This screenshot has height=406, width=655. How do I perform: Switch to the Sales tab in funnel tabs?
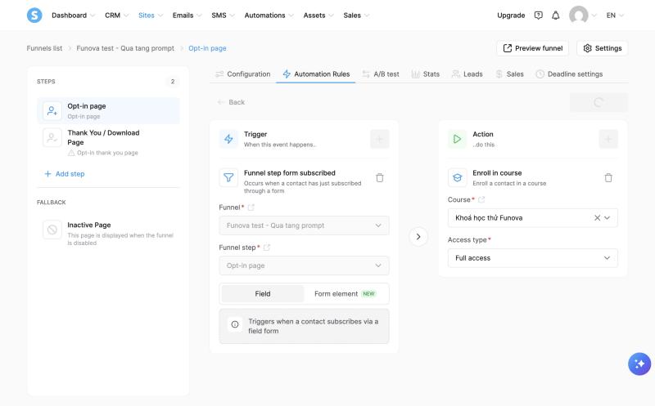coord(509,74)
